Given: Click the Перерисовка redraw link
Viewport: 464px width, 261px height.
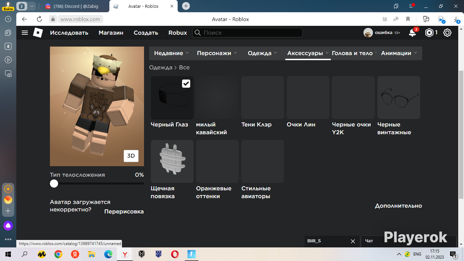Looking at the screenshot, I should click(x=124, y=211).
